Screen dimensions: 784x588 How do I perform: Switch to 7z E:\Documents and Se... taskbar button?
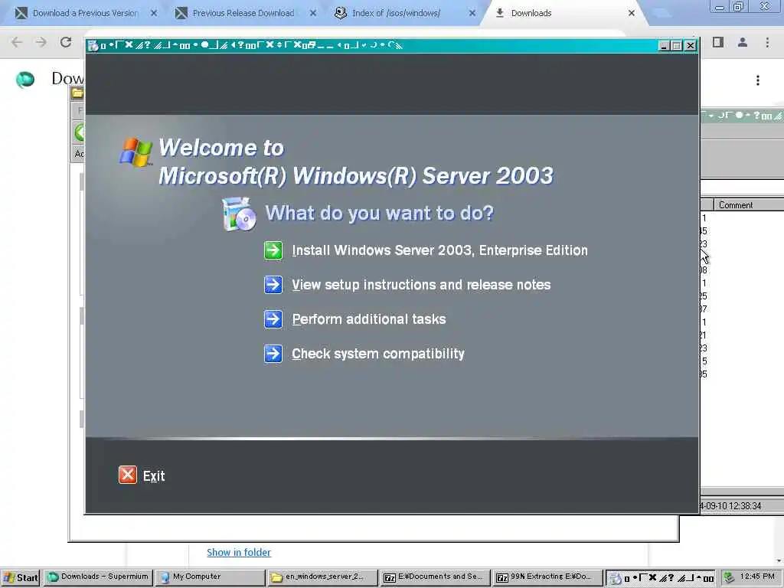pos(434,577)
